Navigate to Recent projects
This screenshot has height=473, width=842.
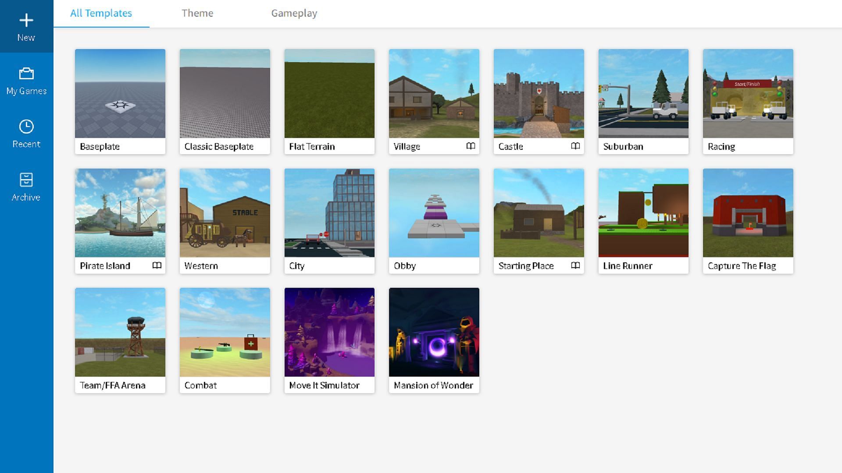[x=26, y=134]
